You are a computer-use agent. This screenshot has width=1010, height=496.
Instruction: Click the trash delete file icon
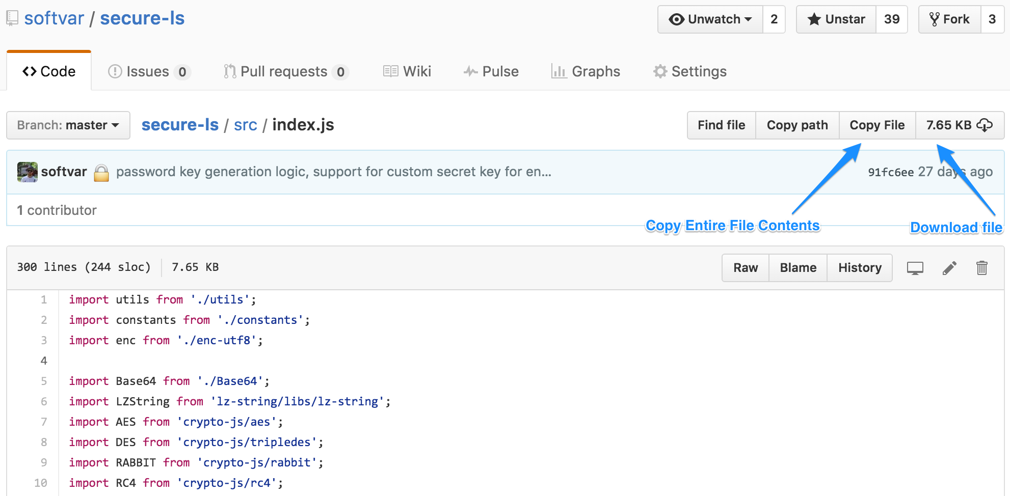981,268
